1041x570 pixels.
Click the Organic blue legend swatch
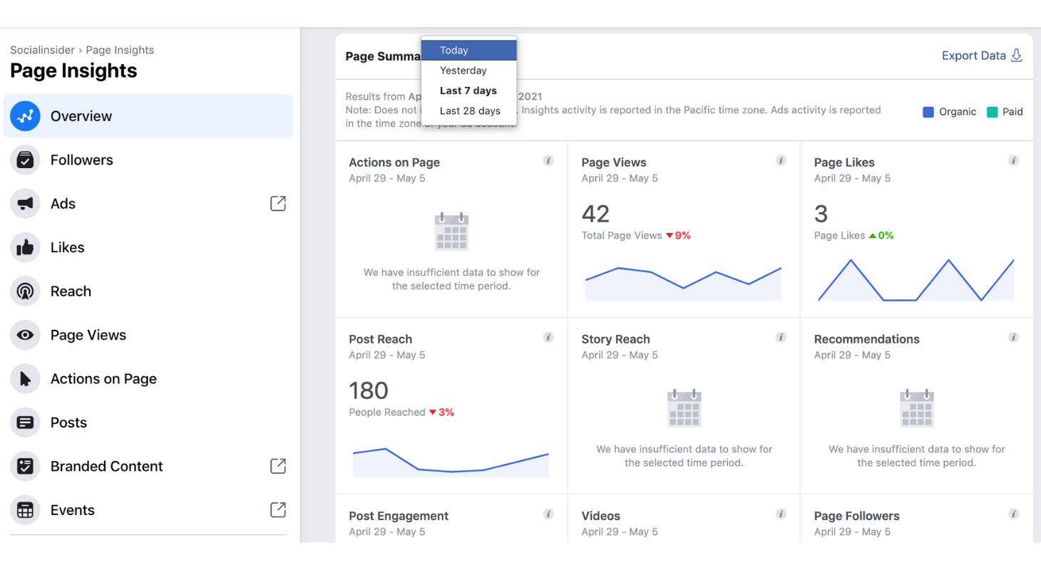[x=928, y=112]
